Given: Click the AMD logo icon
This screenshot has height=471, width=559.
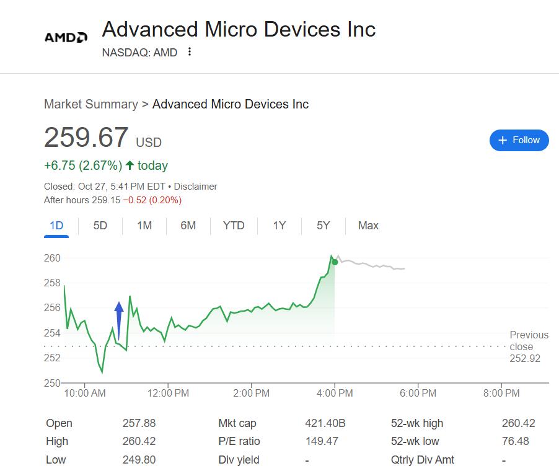Looking at the screenshot, I should point(66,37).
